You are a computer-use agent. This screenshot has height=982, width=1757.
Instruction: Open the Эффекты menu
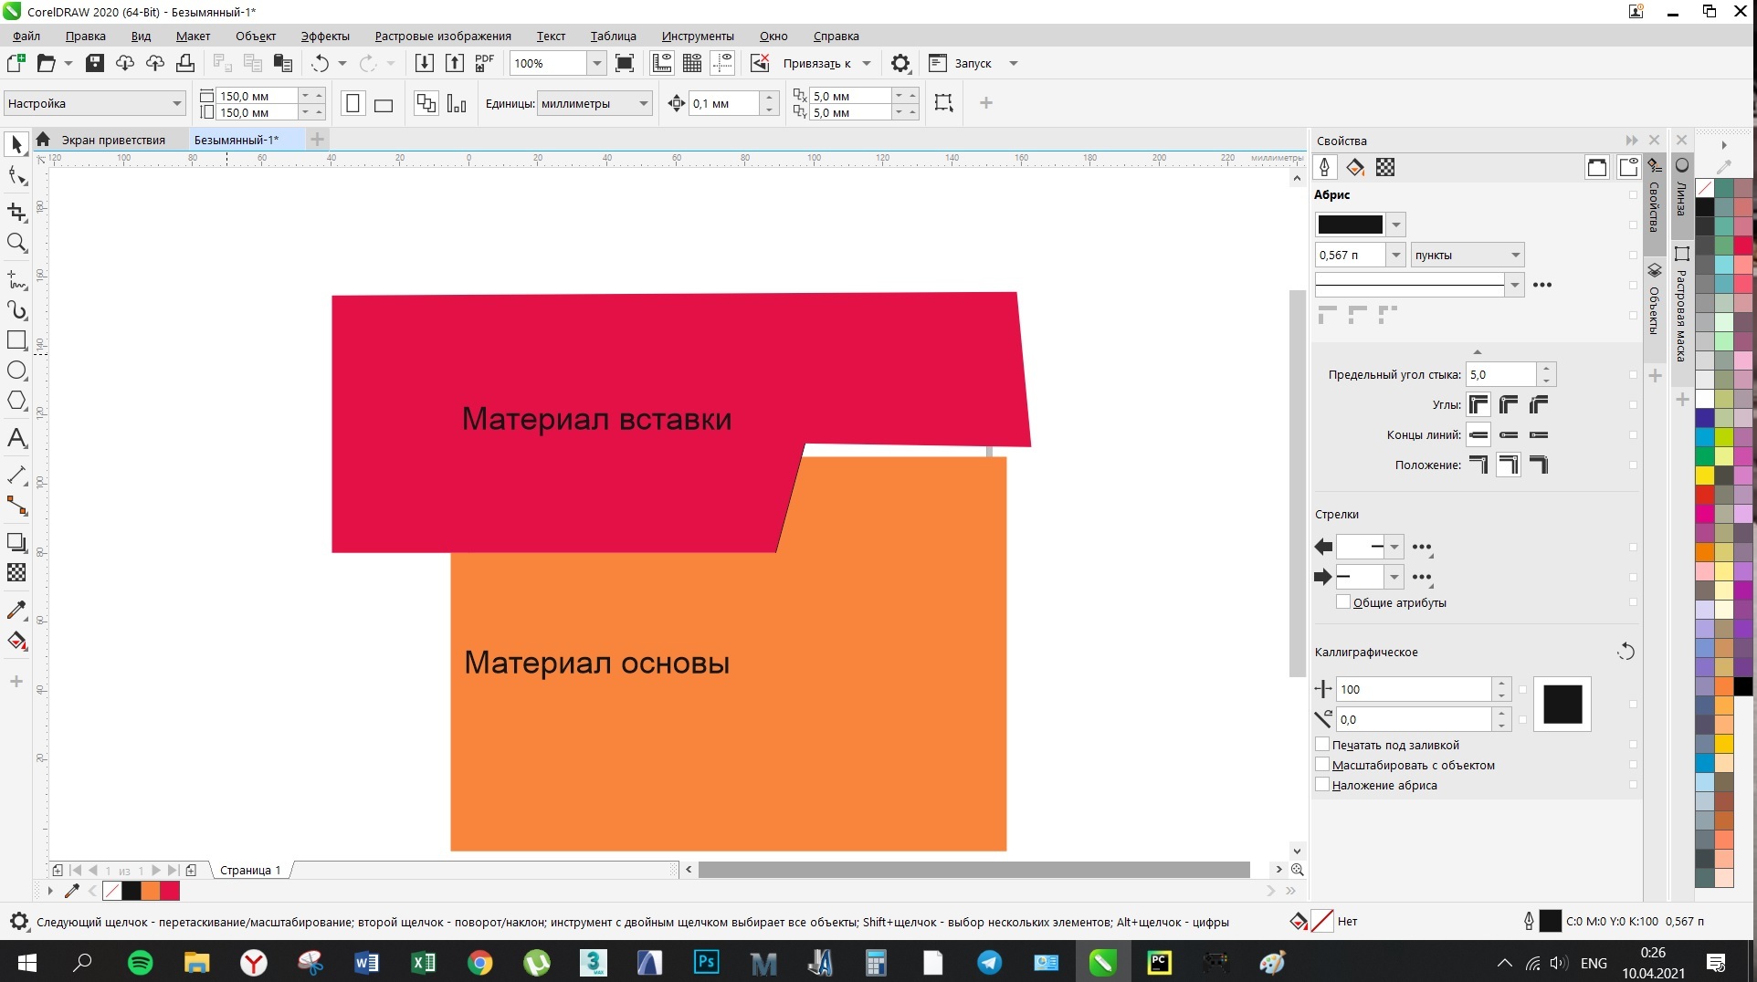[325, 36]
